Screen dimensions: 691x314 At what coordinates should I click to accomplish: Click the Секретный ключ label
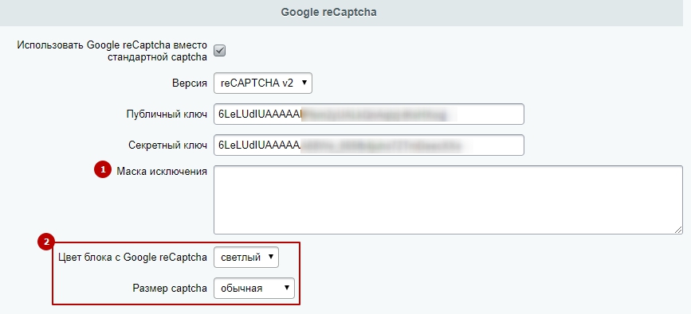pyautogui.click(x=167, y=145)
